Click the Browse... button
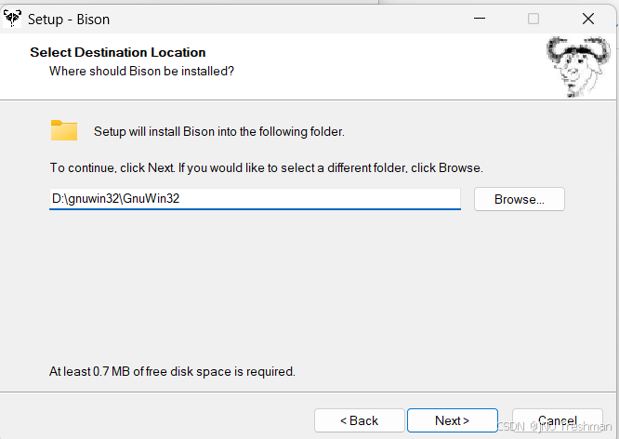The height and width of the screenshot is (439, 619). pos(520,199)
